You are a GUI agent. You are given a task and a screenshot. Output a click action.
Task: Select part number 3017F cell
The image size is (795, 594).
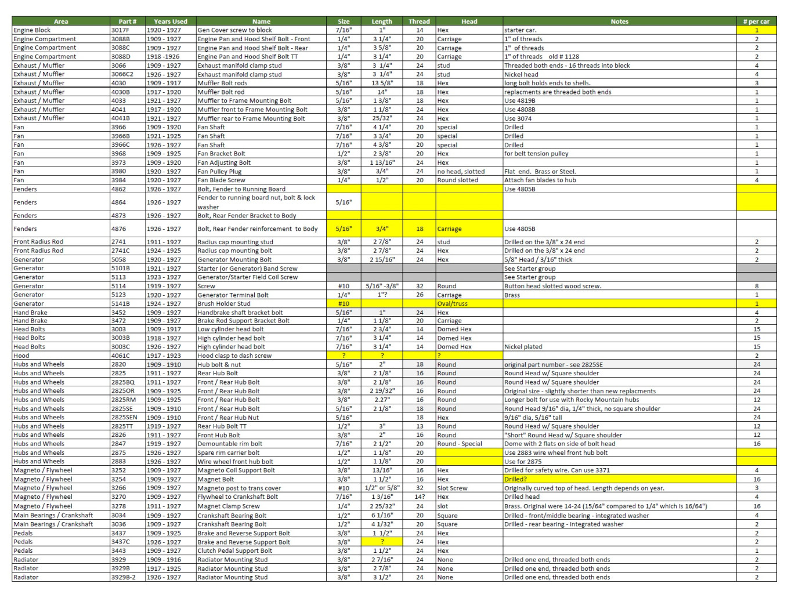coord(128,30)
